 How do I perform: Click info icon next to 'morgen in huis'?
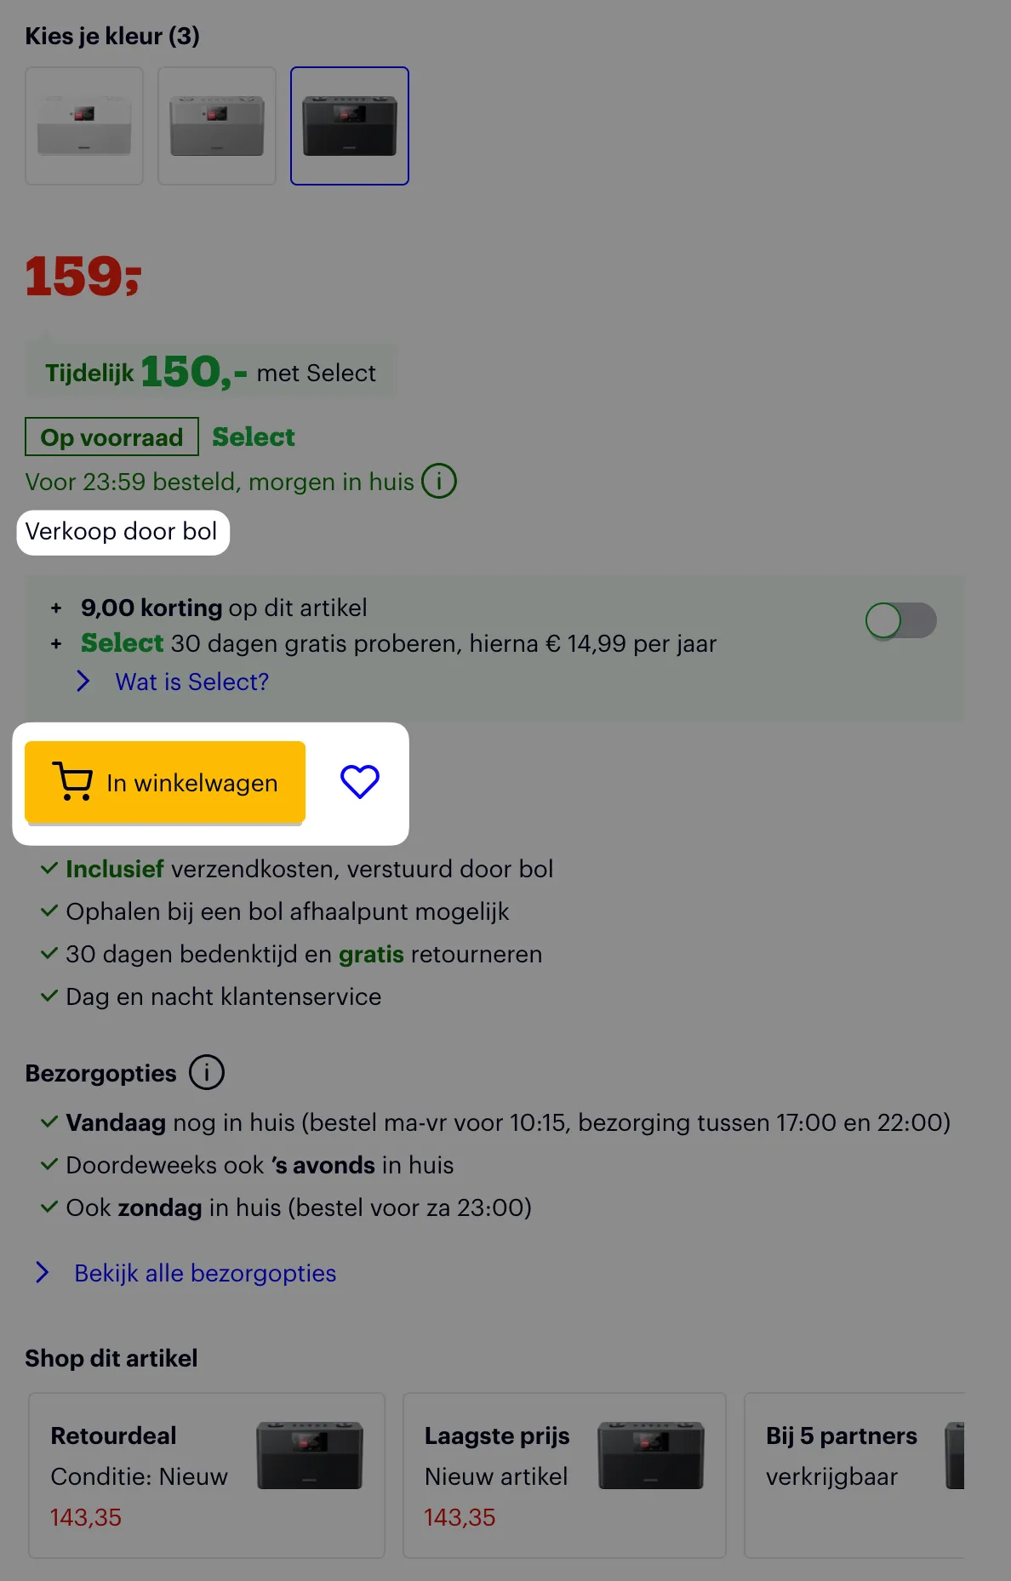pyautogui.click(x=439, y=481)
